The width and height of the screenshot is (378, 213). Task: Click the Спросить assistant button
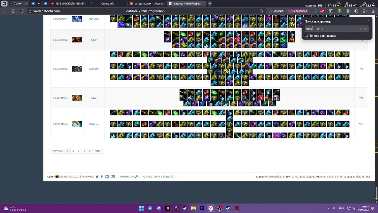coord(276,11)
